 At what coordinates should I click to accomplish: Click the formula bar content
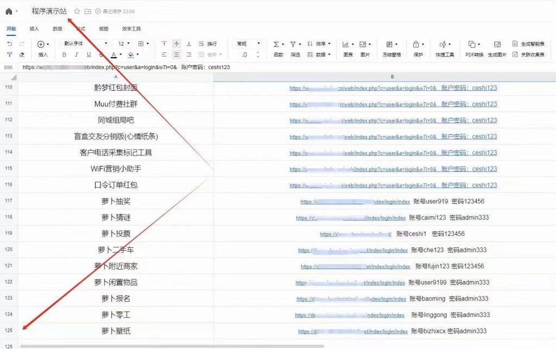click(126, 67)
